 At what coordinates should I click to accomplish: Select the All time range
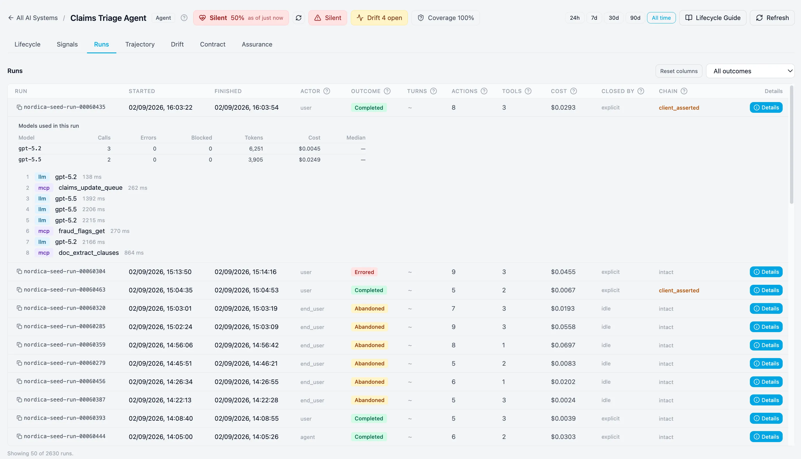(x=661, y=18)
